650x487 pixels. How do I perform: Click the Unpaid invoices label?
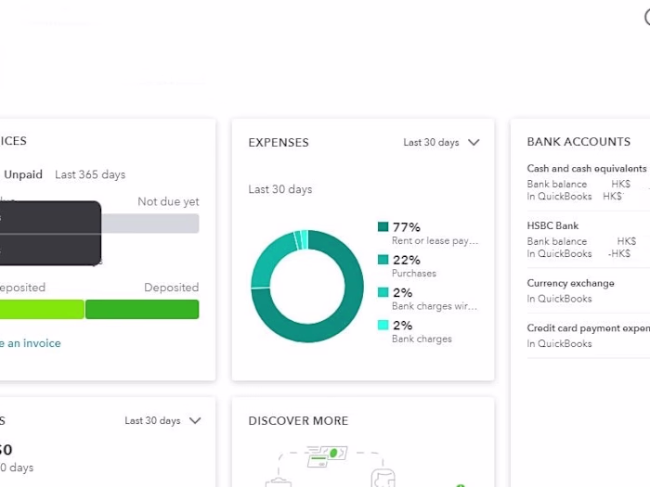click(x=23, y=174)
